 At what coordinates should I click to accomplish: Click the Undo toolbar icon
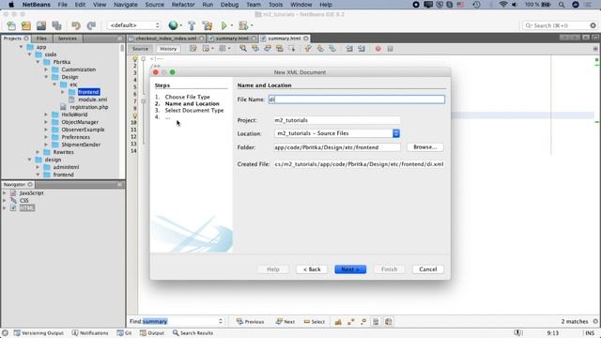click(76, 25)
